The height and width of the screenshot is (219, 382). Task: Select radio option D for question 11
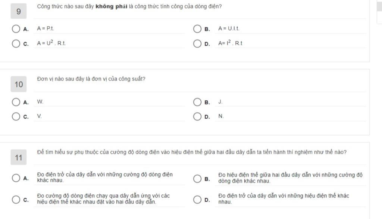click(x=197, y=200)
